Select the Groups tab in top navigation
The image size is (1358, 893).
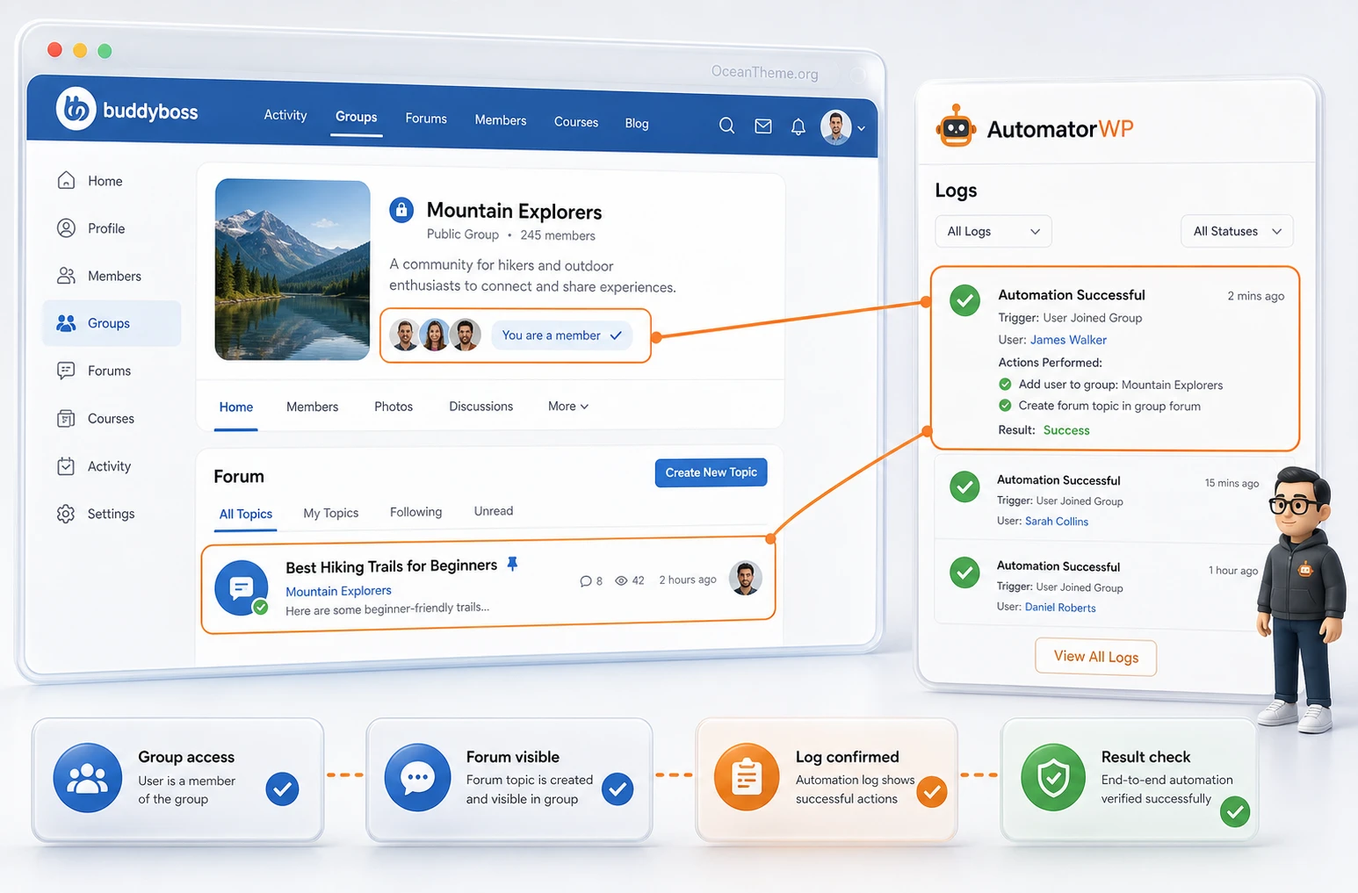[356, 117]
